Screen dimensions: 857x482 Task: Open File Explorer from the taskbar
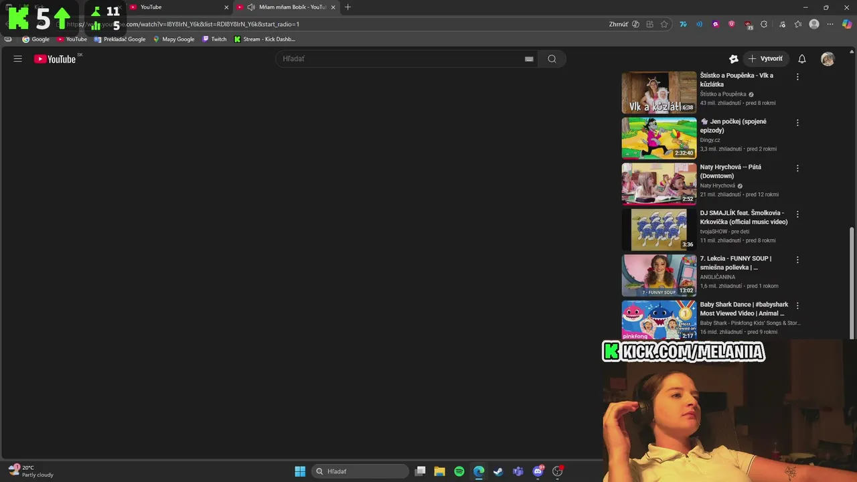(439, 471)
